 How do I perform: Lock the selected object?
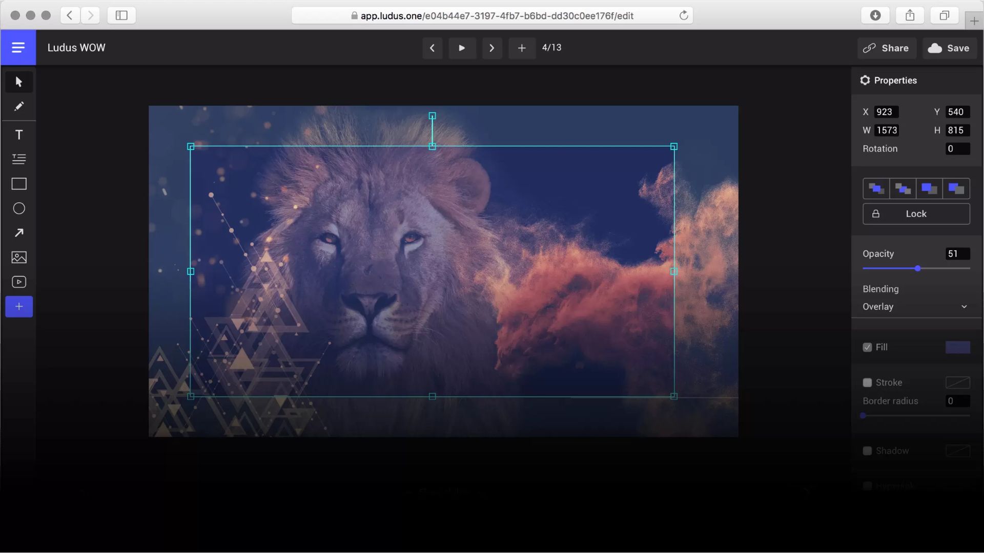click(916, 214)
